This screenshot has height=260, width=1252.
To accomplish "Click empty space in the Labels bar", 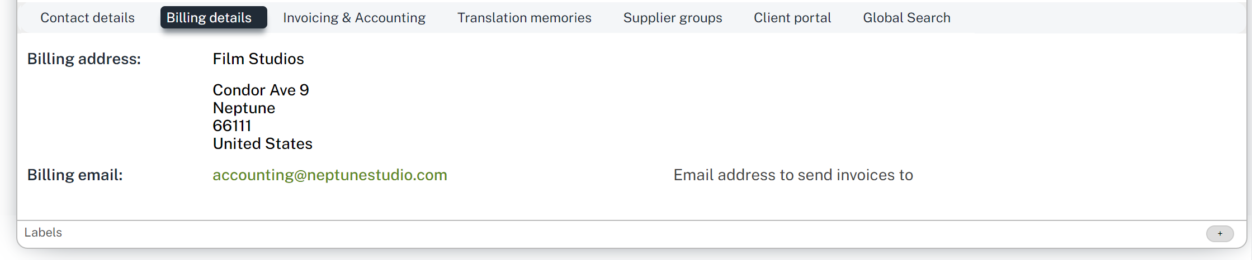I will point(615,234).
